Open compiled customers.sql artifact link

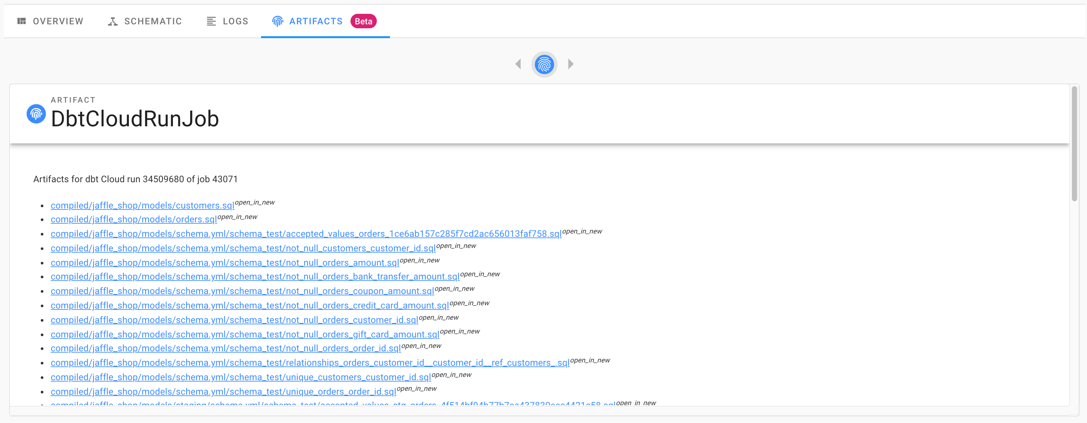coord(142,206)
